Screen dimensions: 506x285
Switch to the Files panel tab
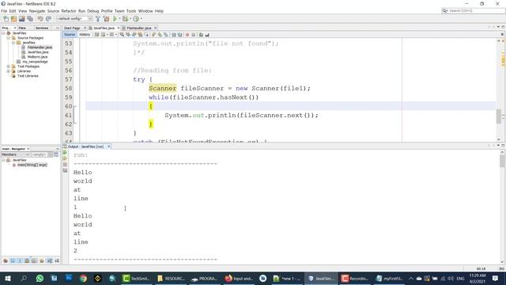tap(22, 28)
